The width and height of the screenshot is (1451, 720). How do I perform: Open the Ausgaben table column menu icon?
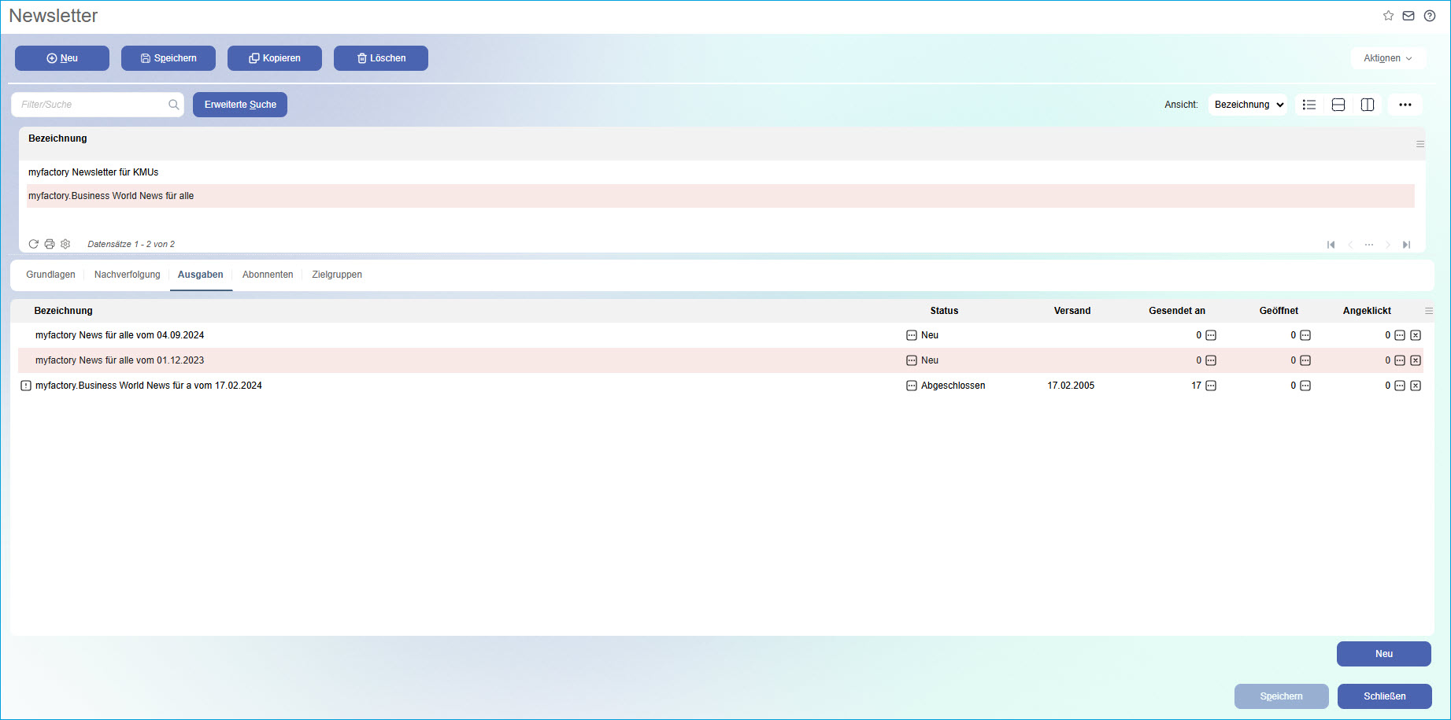point(1429,311)
